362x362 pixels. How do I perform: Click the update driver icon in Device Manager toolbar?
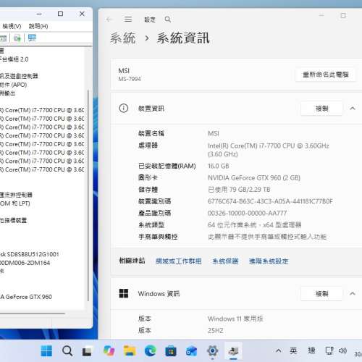17,38
